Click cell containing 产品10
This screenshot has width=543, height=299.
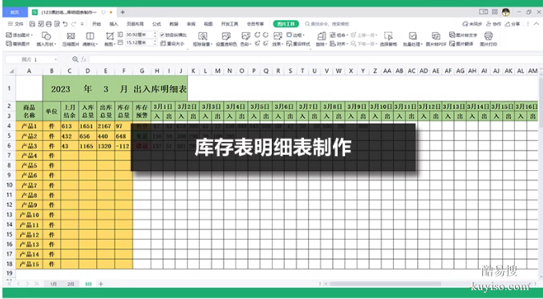tap(29, 215)
